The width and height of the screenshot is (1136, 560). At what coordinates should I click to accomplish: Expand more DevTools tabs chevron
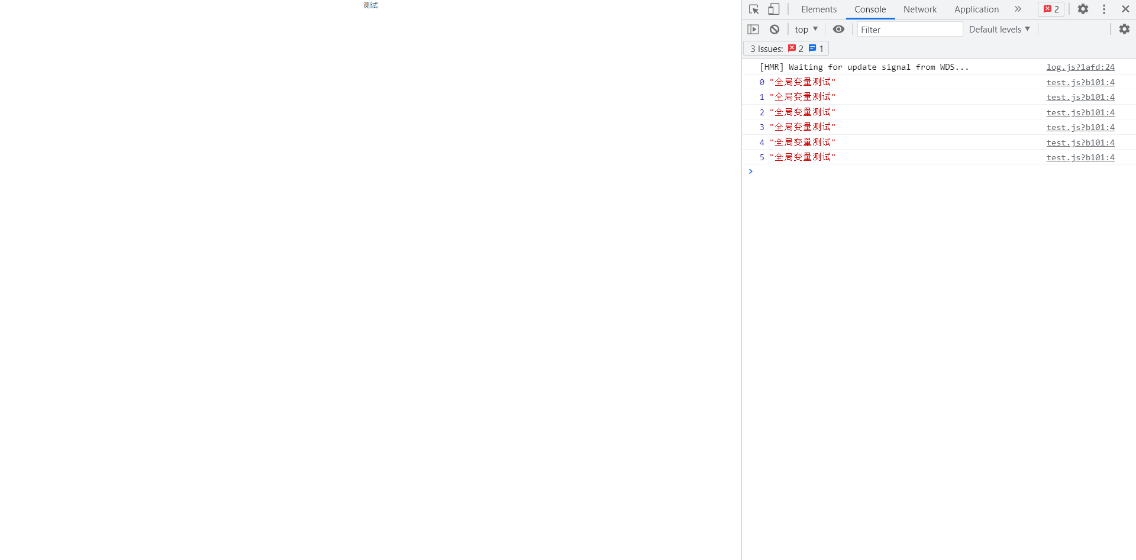click(1018, 9)
